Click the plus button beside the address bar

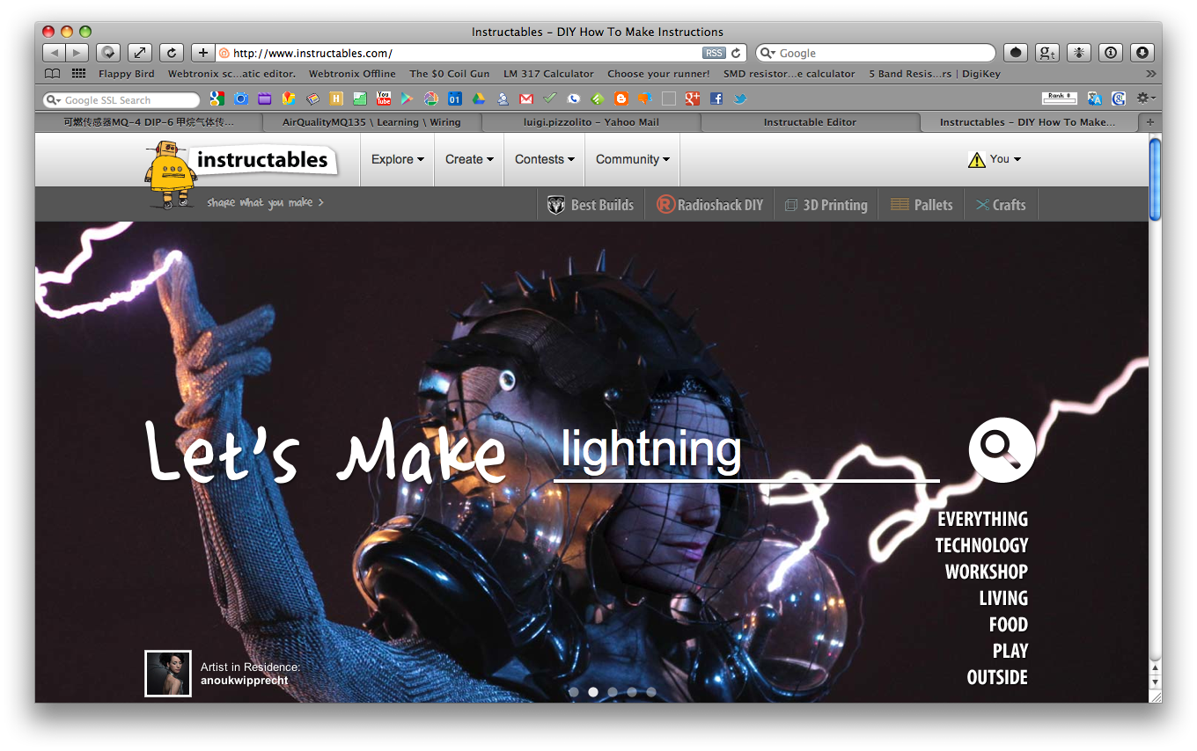pos(202,53)
